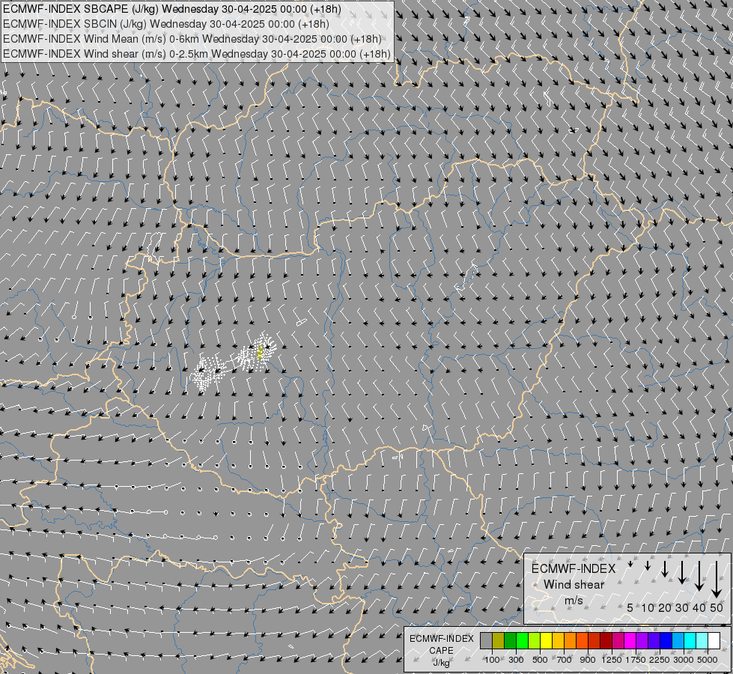Select the dark green CAPE legend swatch
733x674 pixels.
510,640
